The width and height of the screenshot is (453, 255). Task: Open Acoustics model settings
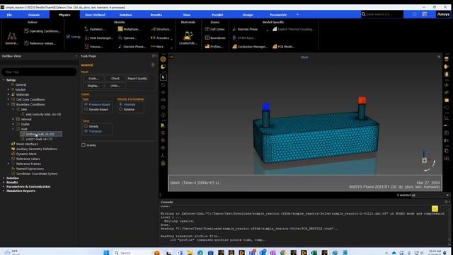click(161, 38)
